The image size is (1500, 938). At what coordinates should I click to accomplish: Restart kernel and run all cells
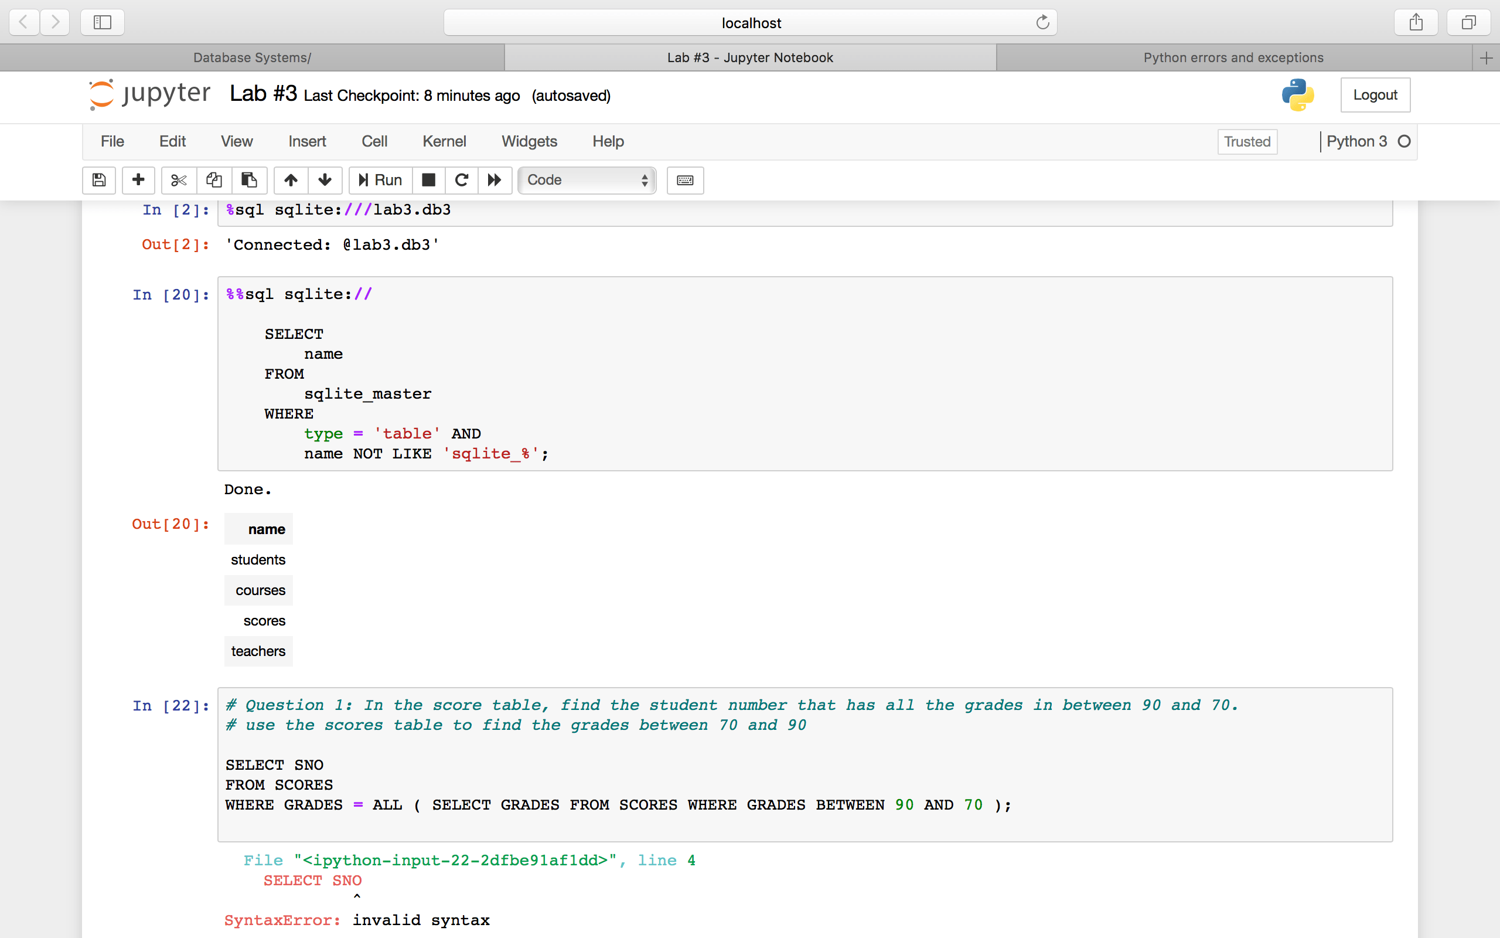coord(494,180)
